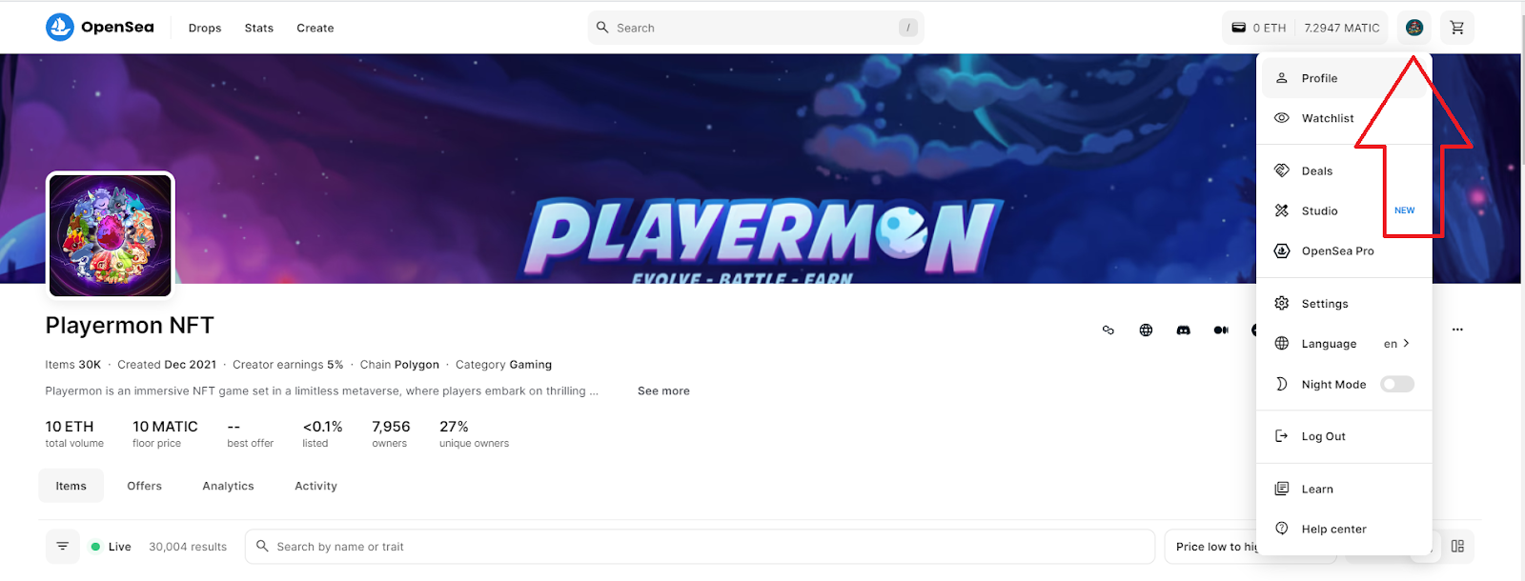Open the Activity tab
This screenshot has height=581, width=1525.
(315, 486)
